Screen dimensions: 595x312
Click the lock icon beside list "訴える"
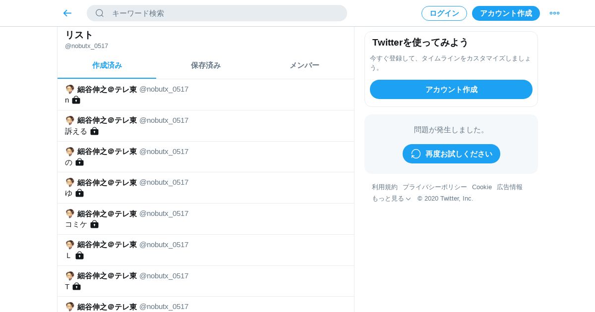pos(94,131)
